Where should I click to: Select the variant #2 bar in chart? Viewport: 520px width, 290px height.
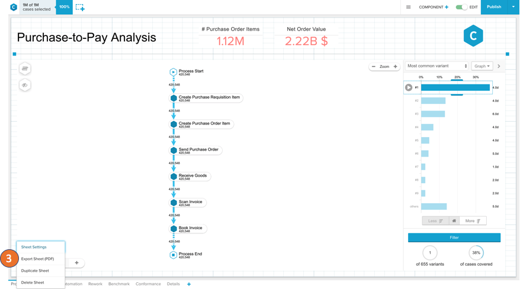(x=433, y=101)
